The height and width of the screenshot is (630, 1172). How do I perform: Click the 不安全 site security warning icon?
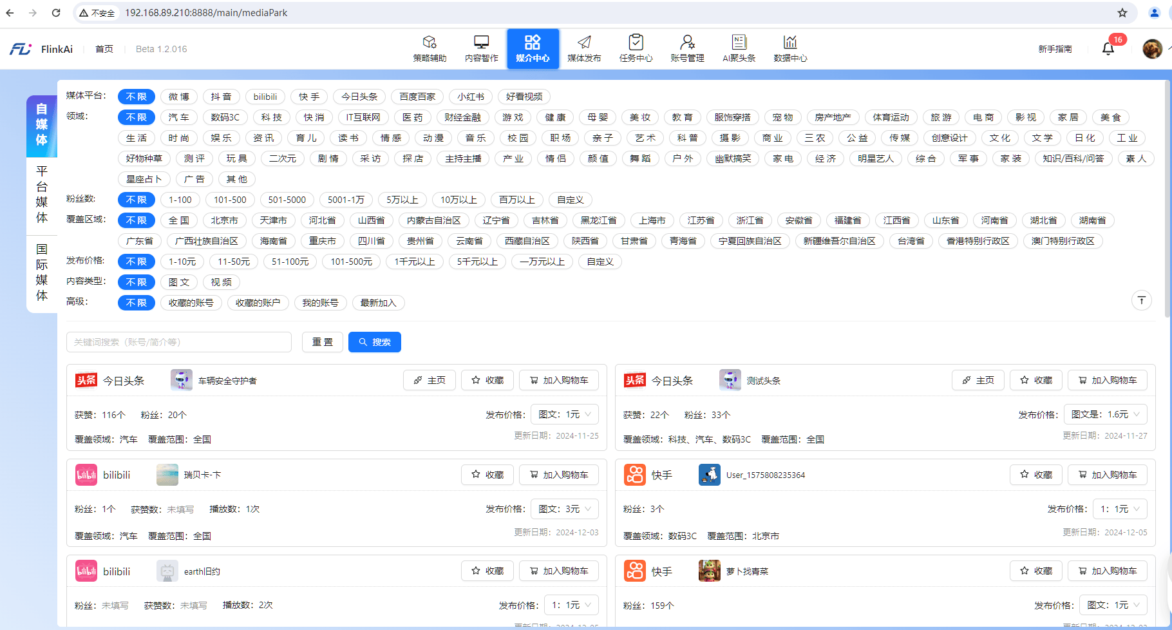tap(84, 13)
